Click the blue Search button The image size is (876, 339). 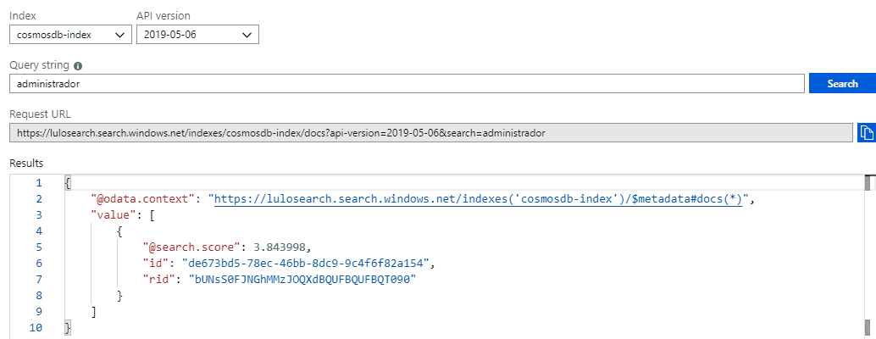[x=842, y=84]
